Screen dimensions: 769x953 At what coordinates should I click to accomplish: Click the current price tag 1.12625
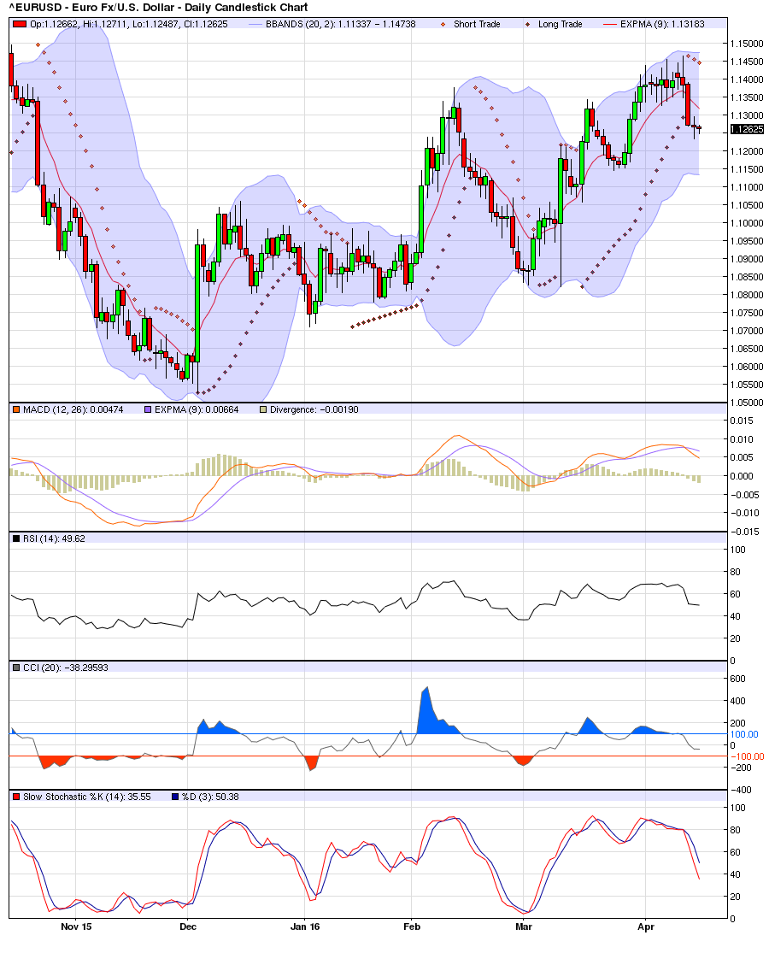click(747, 129)
